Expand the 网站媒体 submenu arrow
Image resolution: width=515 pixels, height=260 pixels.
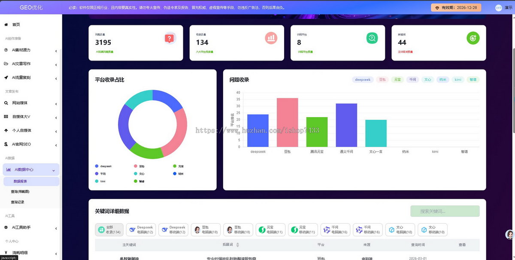pyautogui.click(x=56, y=104)
